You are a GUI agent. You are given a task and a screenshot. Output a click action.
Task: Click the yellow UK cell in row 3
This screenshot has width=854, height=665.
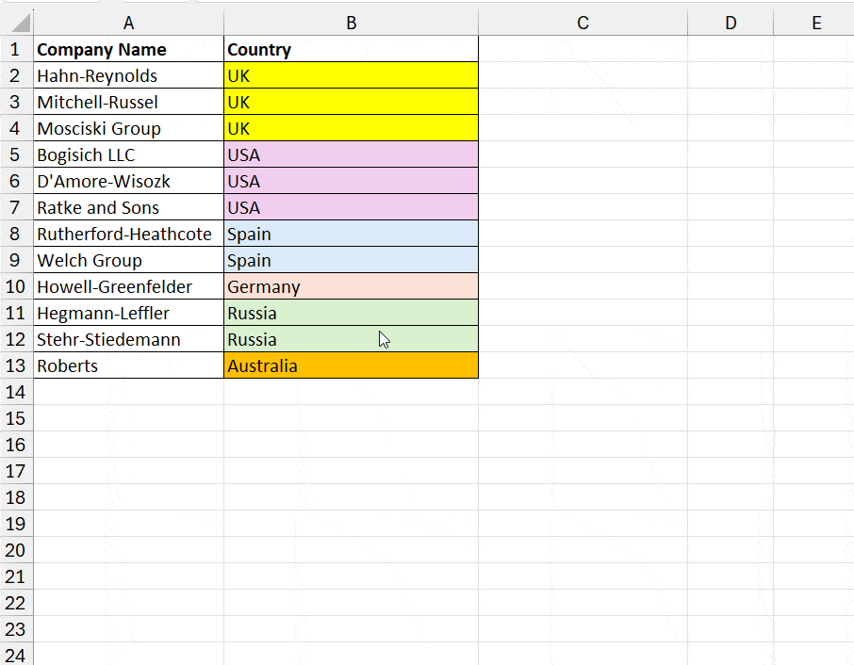[x=352, y=102]
